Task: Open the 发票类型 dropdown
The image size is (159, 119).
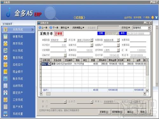Action: [118, 40]
